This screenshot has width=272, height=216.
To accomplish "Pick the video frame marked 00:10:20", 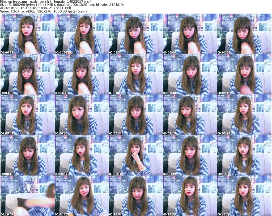I will coord(244,155).
